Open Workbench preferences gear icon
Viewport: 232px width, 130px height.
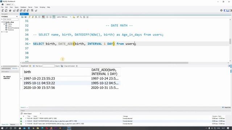221,10
